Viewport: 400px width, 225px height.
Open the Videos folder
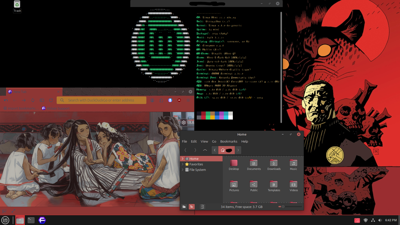tap(294, 186)
